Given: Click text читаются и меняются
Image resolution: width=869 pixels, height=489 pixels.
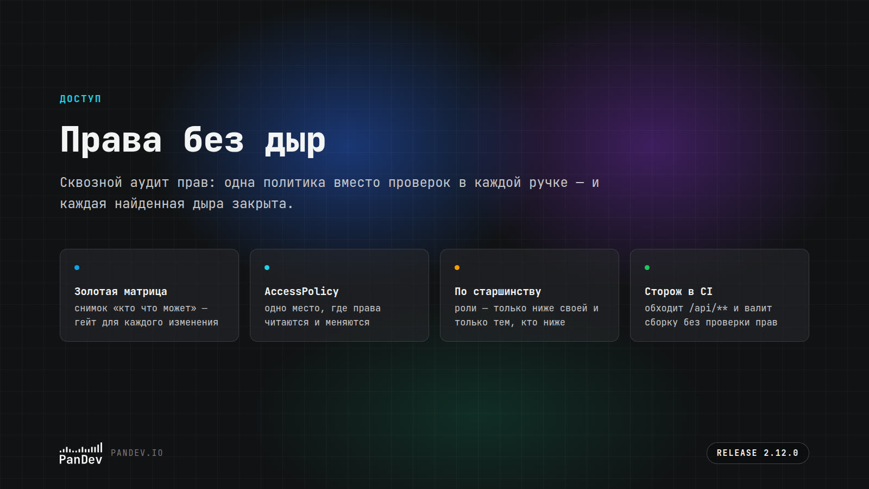Looking at the screenshot, I should tap(317, 322).
